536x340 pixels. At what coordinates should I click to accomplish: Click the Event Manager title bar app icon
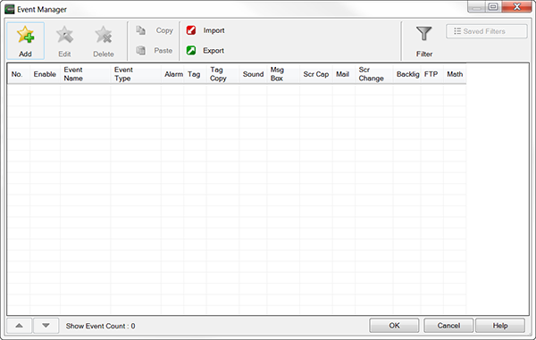click(10, 9)
